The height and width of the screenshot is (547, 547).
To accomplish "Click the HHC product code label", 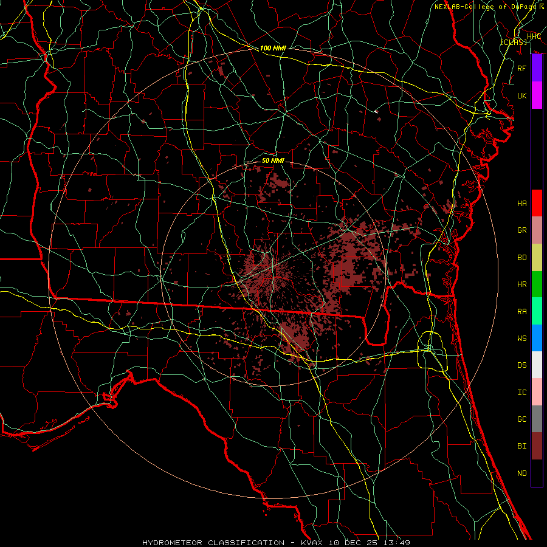I will click(x=534, y=36).
